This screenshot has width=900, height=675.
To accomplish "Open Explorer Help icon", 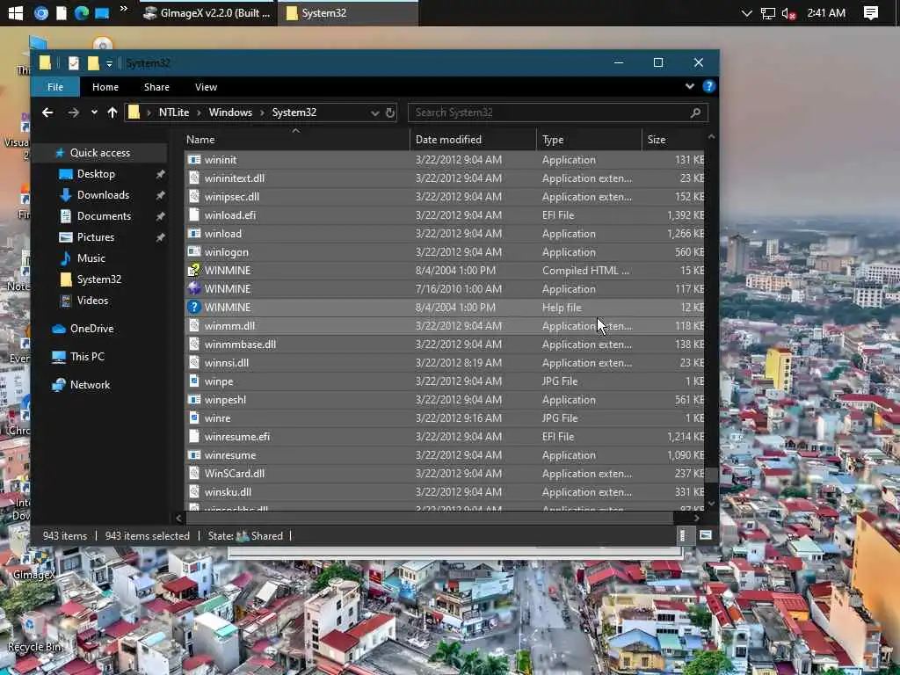I will click(x=709, y=86).
